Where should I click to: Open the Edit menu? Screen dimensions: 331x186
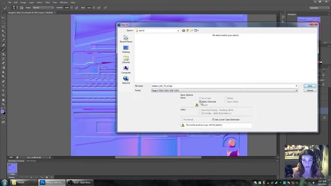[x=16, y=3]
